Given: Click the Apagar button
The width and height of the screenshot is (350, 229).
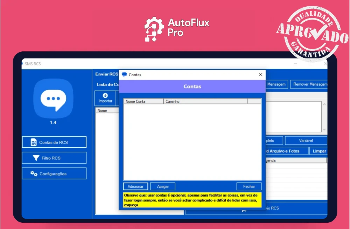Looking at the screenshot, I should (x=163, y=186).
